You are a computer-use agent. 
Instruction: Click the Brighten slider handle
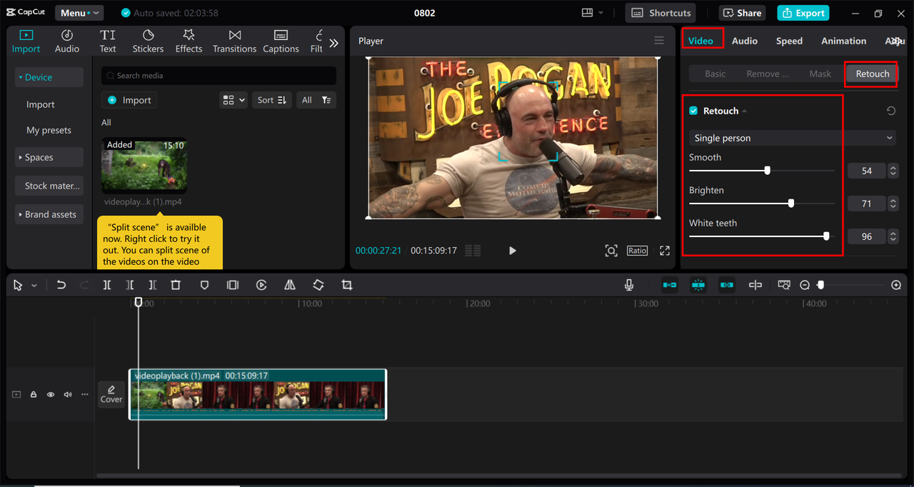tap(791, 204)
